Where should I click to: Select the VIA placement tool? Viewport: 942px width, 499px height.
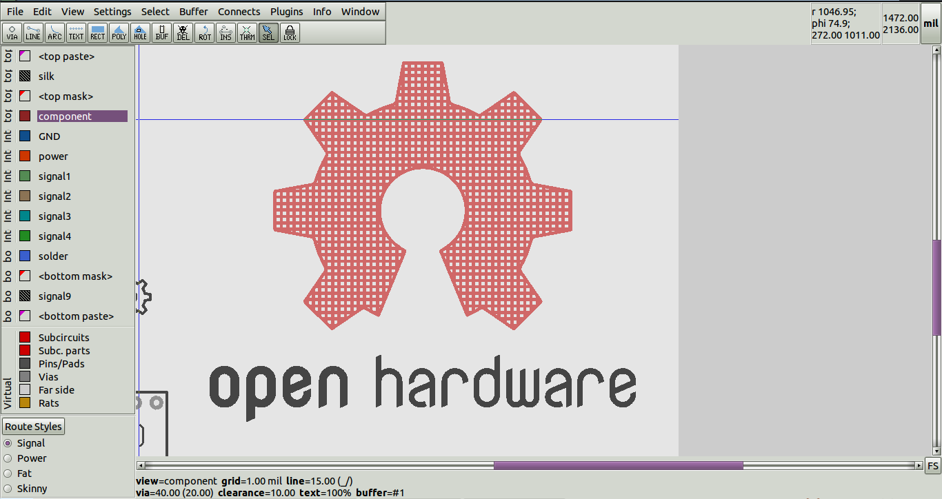point(12,32)
